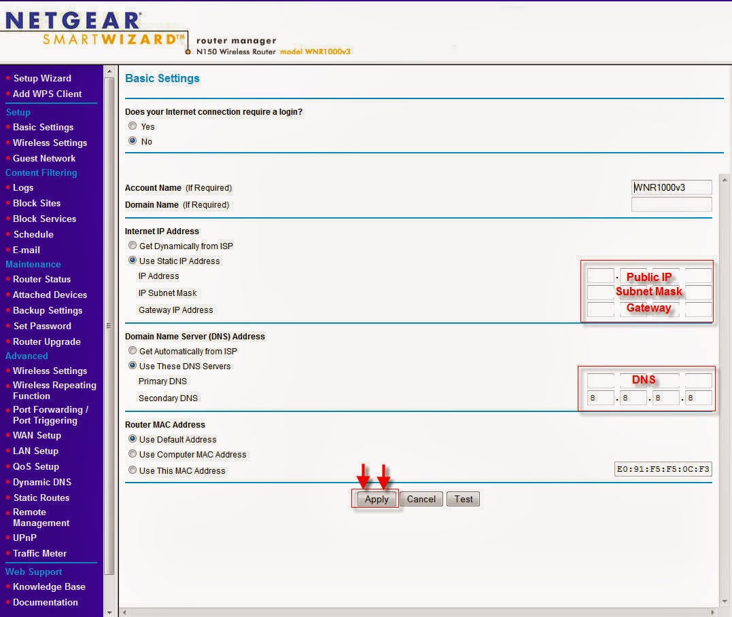Open Wireless Repeating Function
This screenshot has height=617, width=732.
pos(54,390)
